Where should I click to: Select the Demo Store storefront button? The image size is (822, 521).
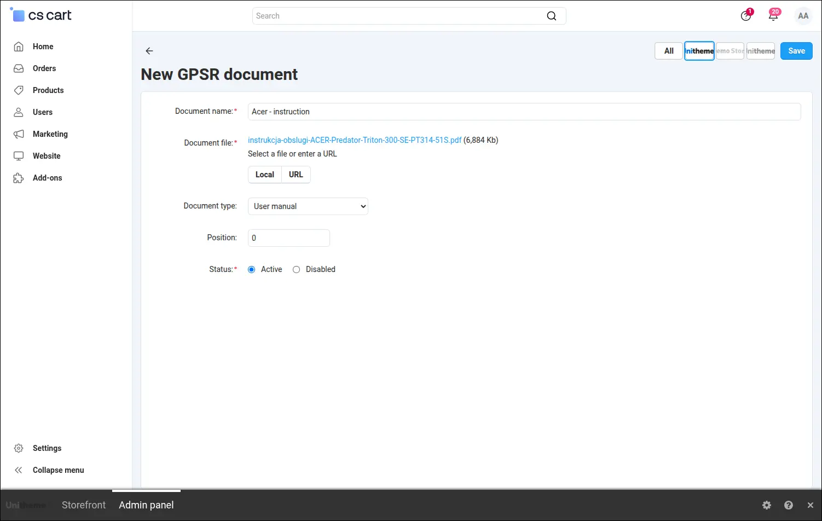730,51
